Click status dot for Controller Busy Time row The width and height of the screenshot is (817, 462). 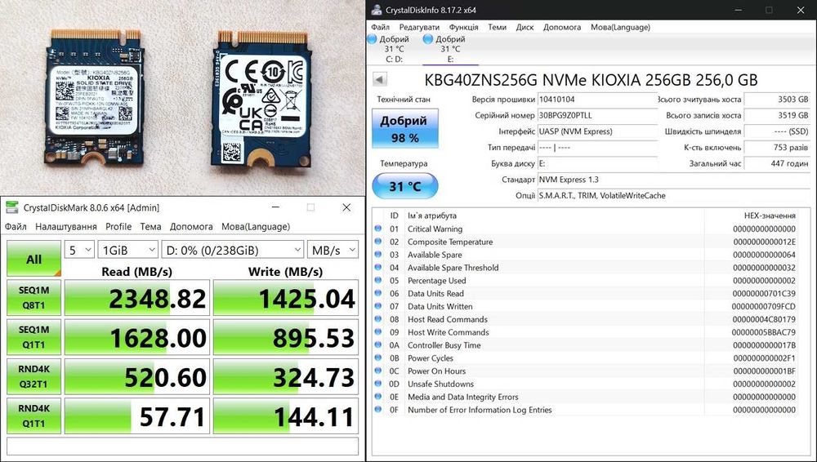coord(378,344)
